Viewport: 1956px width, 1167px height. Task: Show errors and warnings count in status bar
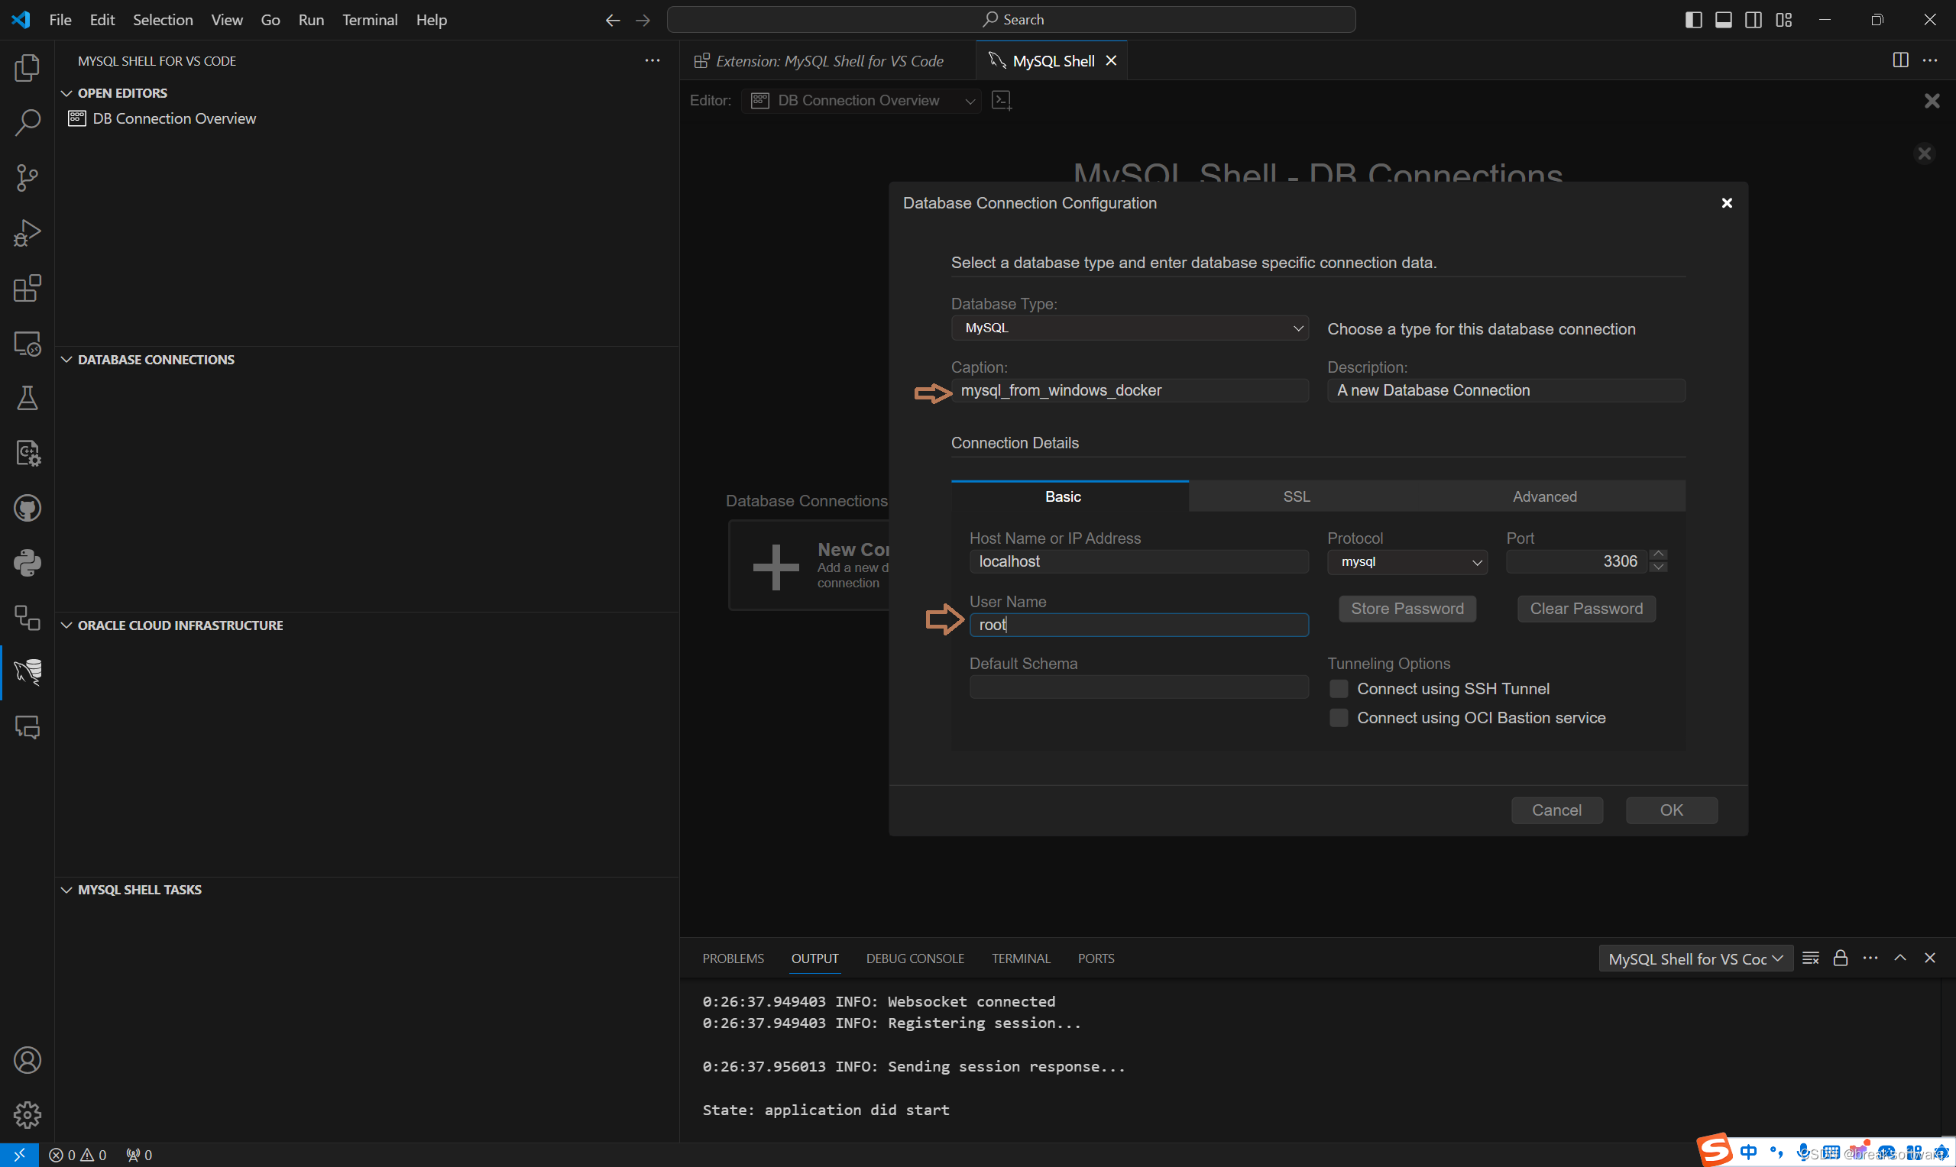point(77,1155)
